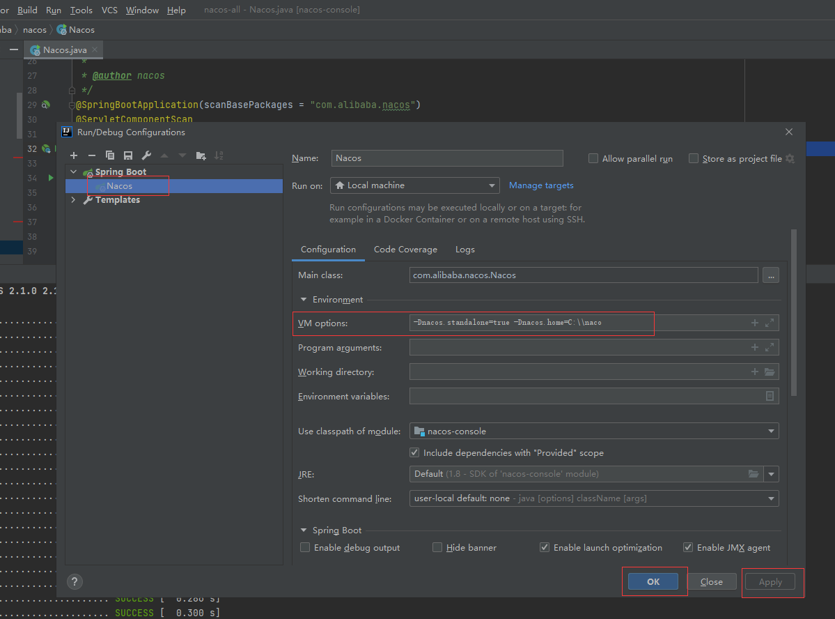Switch to the Code Coverage tab

point(405,250)
